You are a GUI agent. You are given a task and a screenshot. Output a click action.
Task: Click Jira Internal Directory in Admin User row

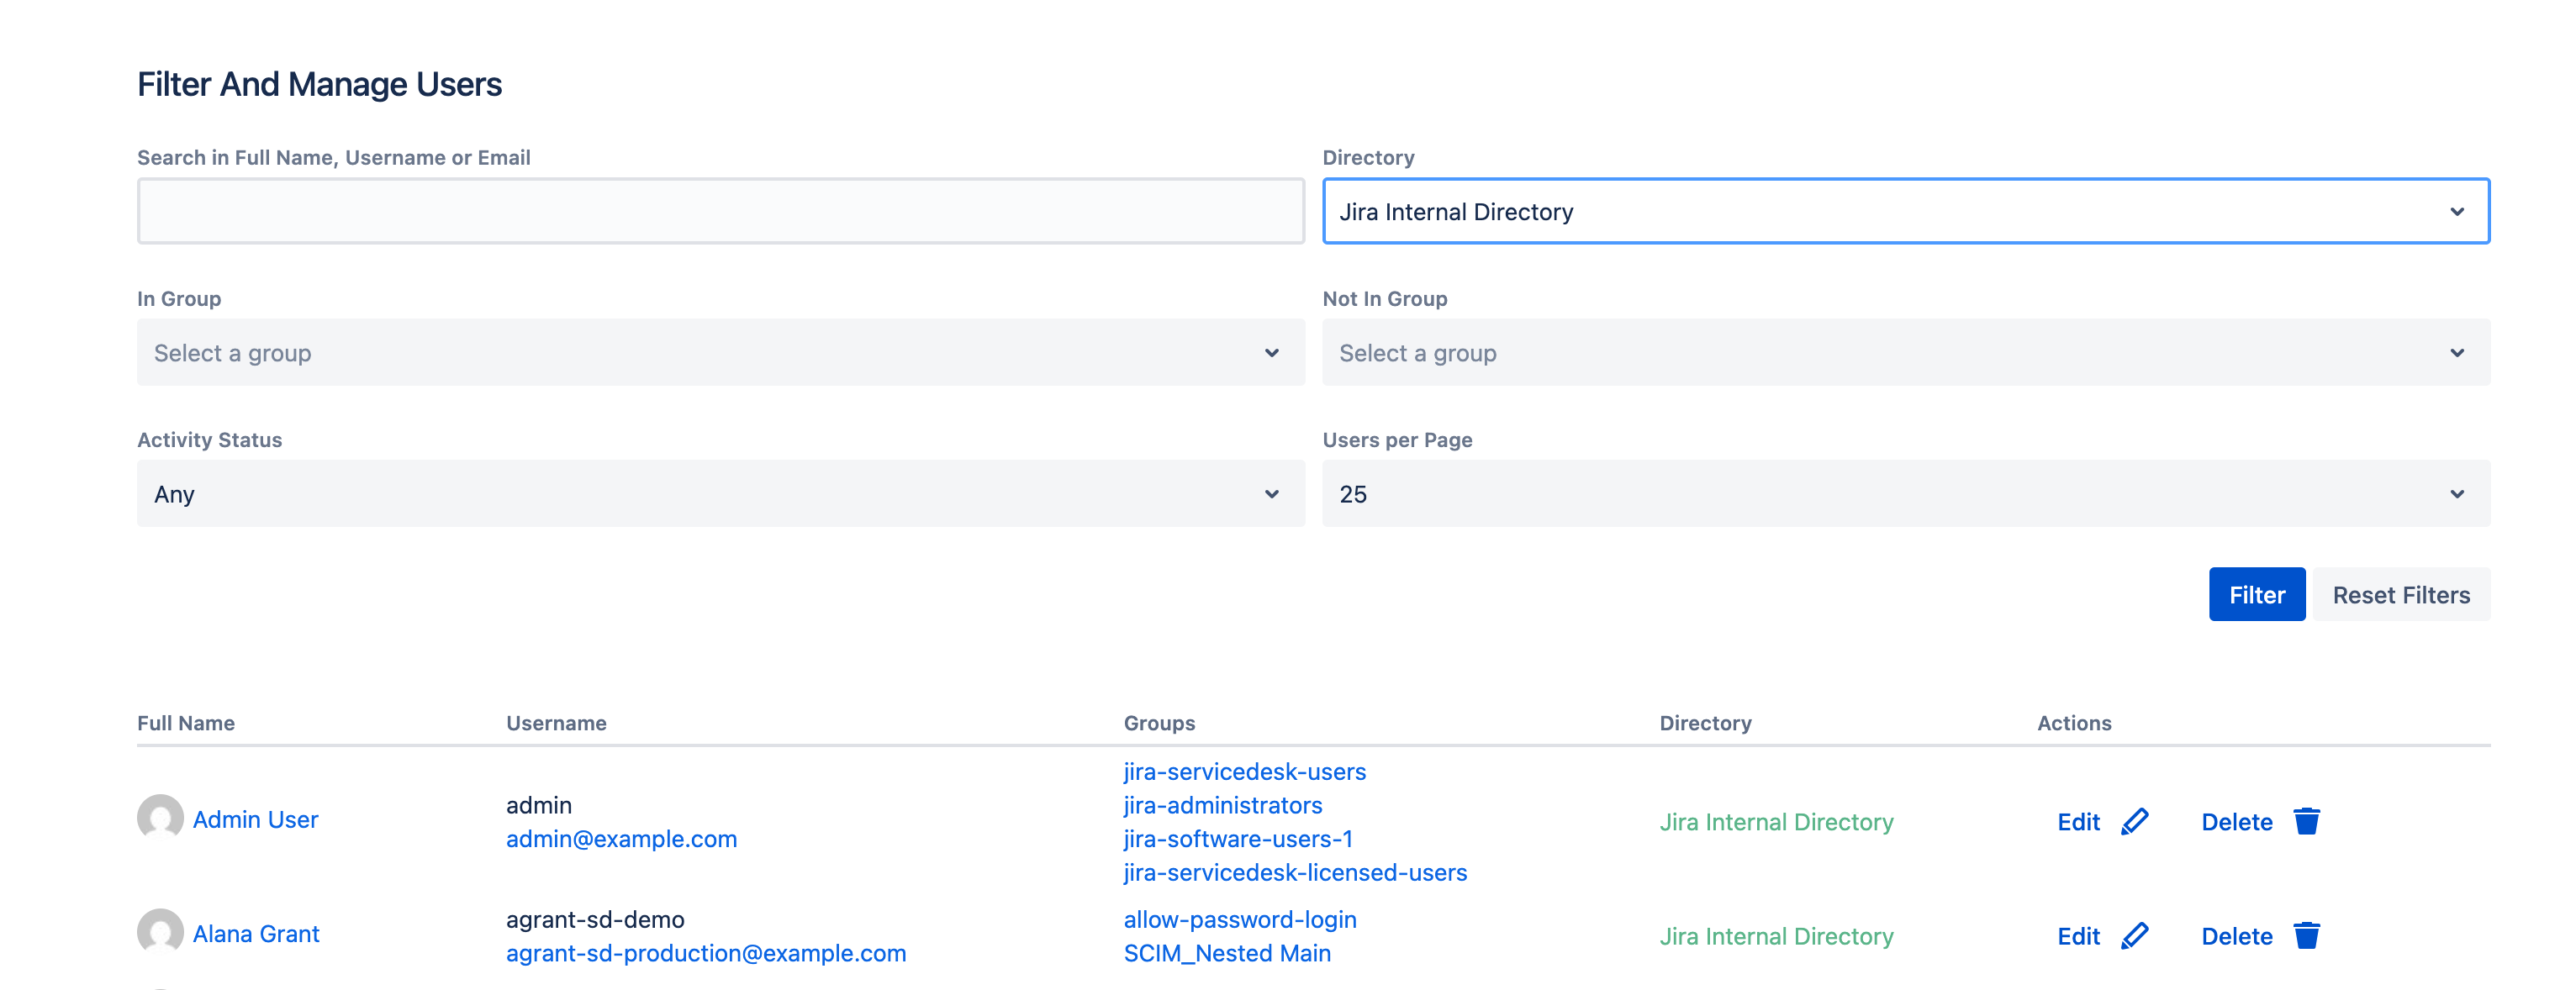click(x=1776, y=821)
